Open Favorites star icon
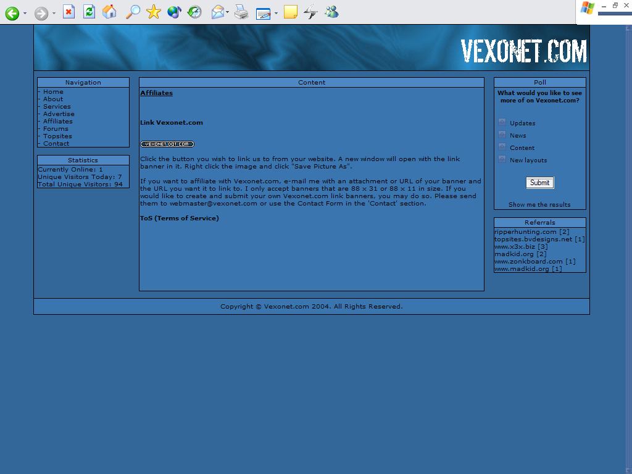This screenshot has width=632, height=474. 154,12
